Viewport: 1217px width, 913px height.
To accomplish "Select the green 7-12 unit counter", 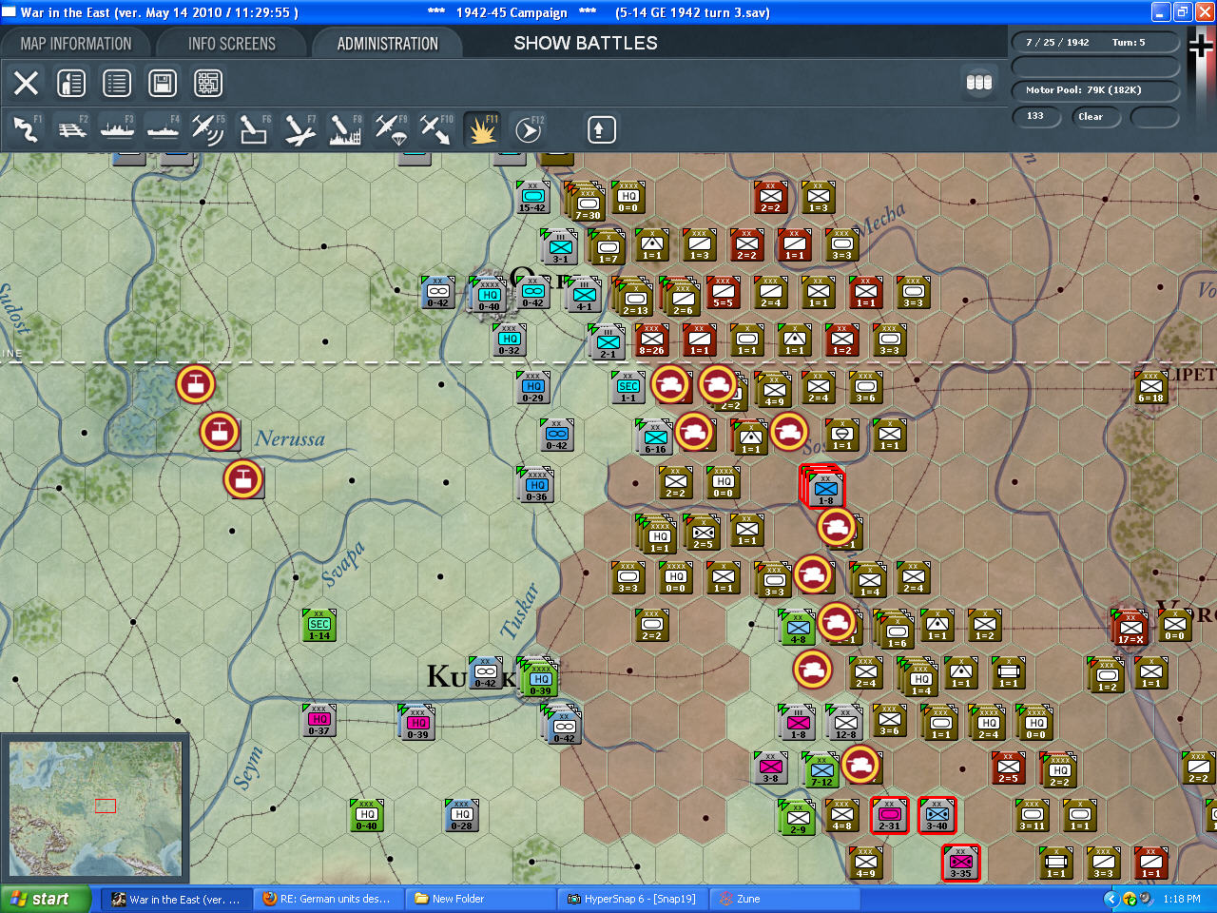I will click(822, 770).
